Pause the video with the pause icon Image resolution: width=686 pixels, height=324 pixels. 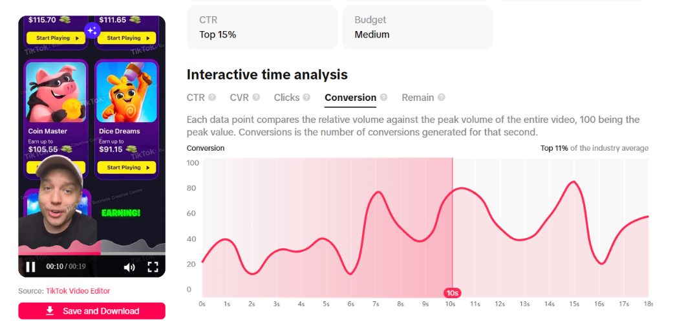tap(30, 266)
